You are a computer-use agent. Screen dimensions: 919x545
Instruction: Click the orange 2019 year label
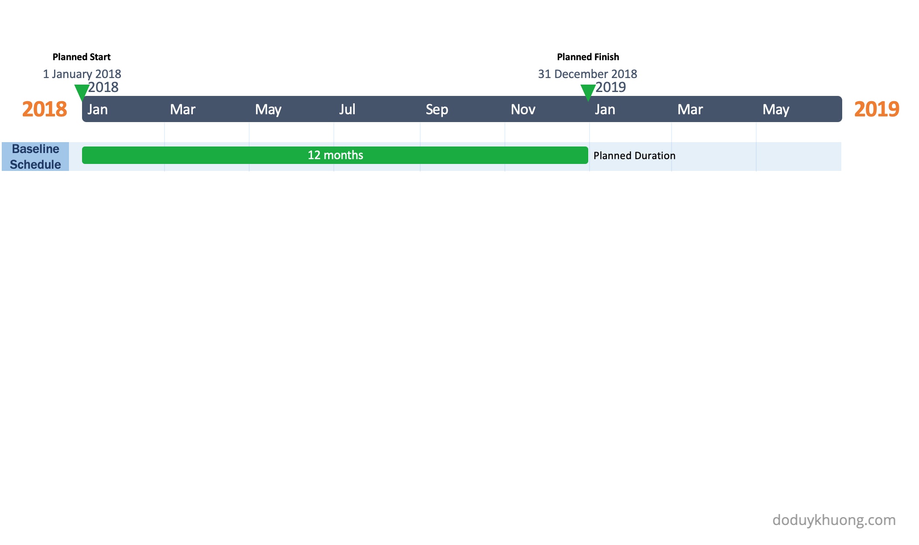coord(876,109)
